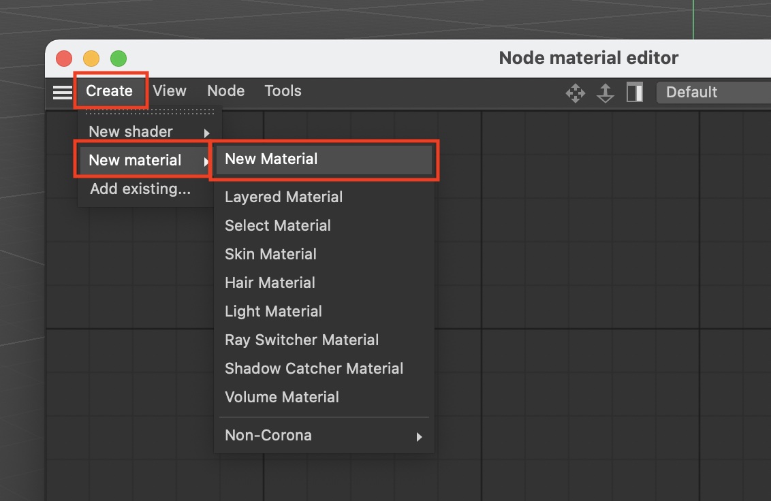
Task: Click the four-arrow pan view icon
Action: coord(576,93)
